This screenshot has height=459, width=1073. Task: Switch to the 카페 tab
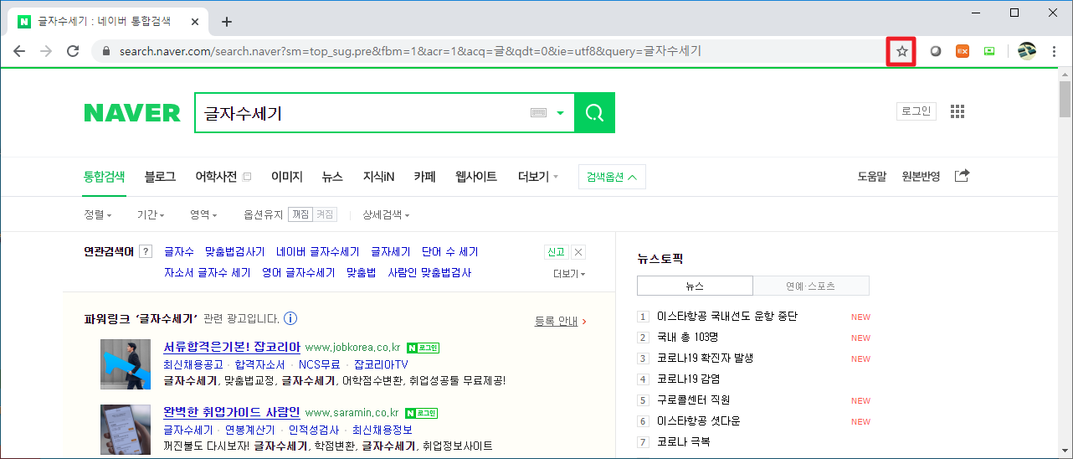[x=424, y=177]
